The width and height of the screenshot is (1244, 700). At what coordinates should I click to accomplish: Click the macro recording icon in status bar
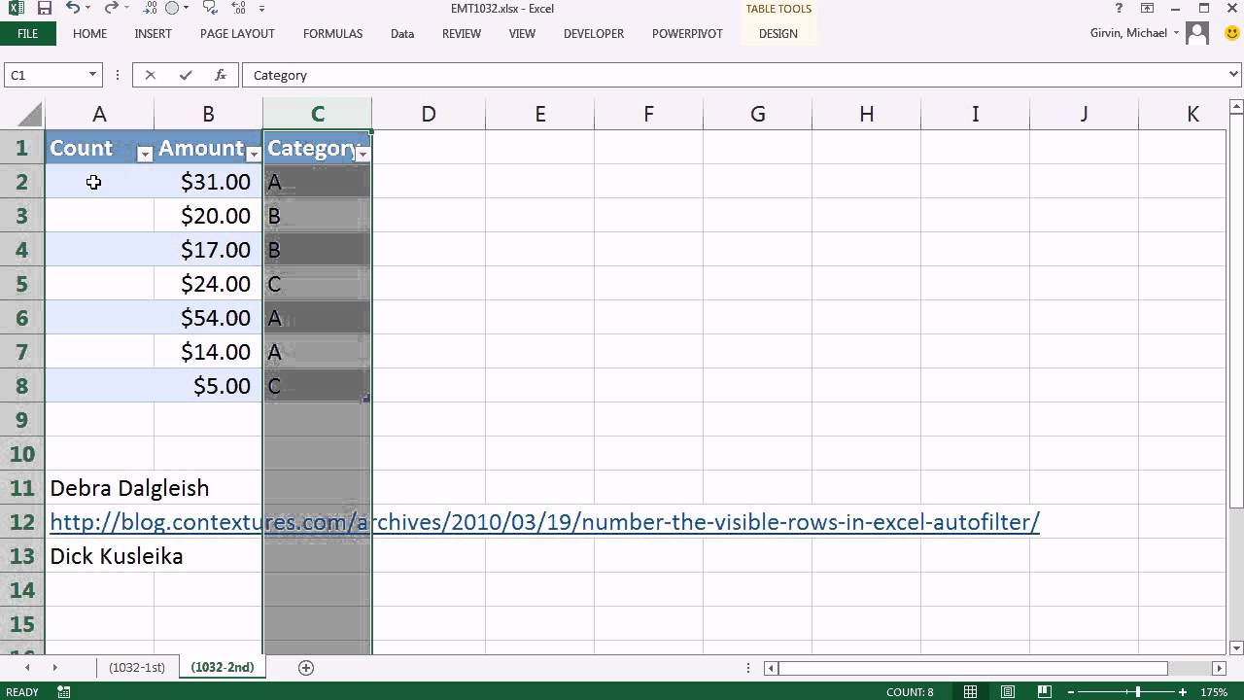(64, 692)
